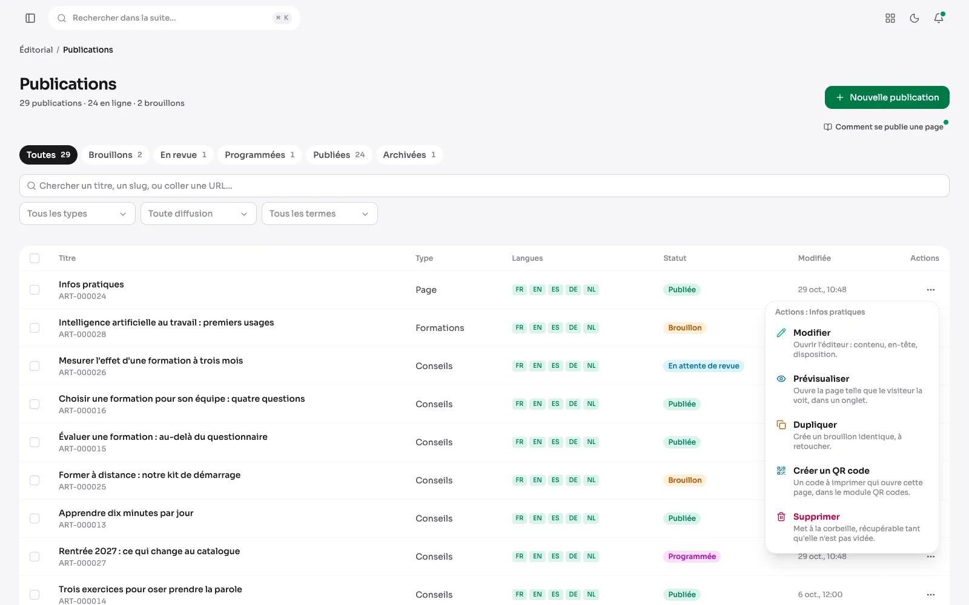Click the Programmée status badge
Screen dimensions: 969x605
(x=692, y=557)
